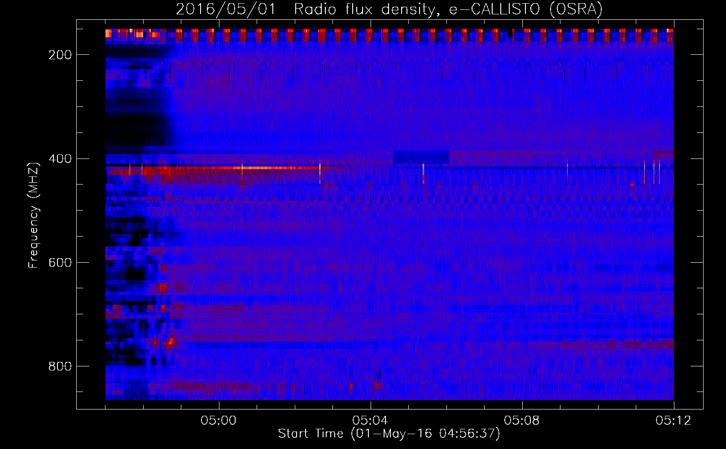
Task: Click the 05:04 time tick label
Action: (x=370, y=421)
